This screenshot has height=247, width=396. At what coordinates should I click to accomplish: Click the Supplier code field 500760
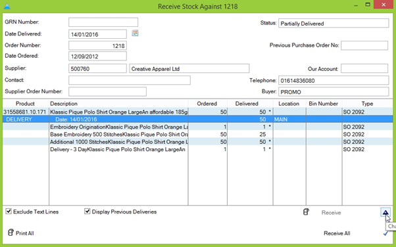pos(97,68)
